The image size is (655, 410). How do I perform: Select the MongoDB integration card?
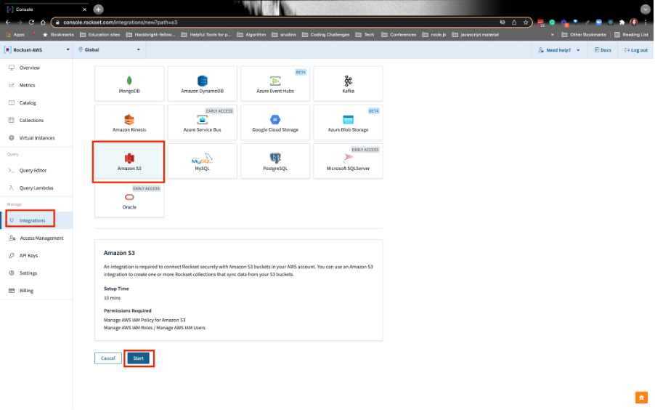[x=129, y=84]
